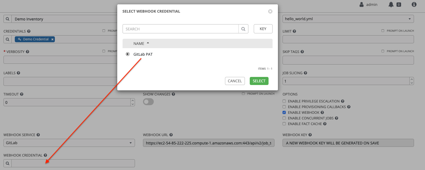This screenshot has width=425, height=170.
Task: Remove Demo Credential tag with x icon
Action: [x=52, y=39]
